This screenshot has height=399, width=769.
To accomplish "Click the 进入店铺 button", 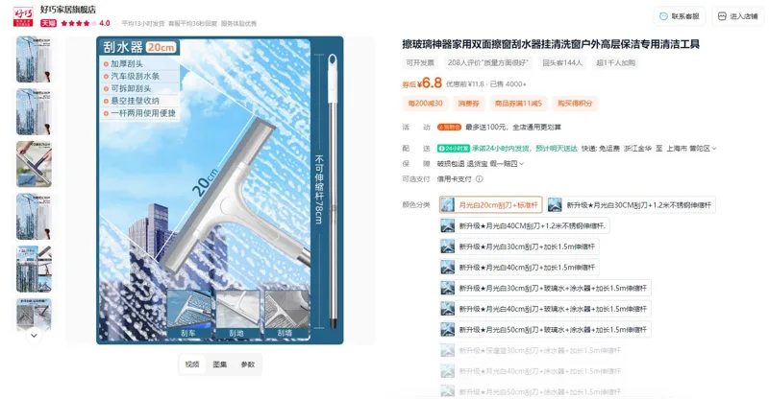I will tap(738, 16).
